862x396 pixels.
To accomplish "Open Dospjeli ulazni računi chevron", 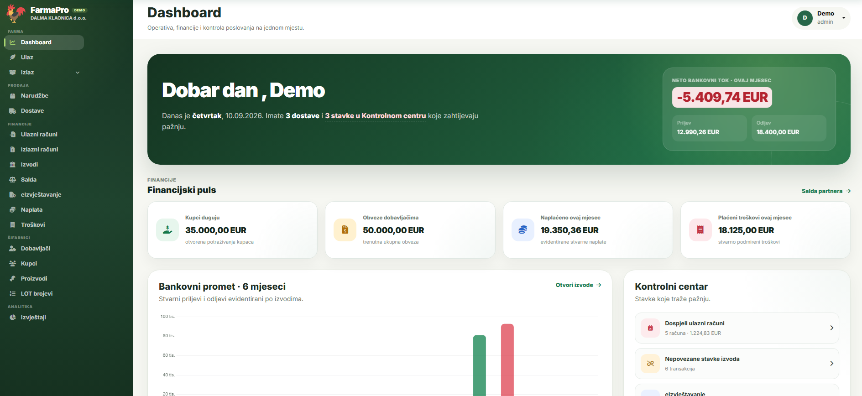I will point(831,328).
